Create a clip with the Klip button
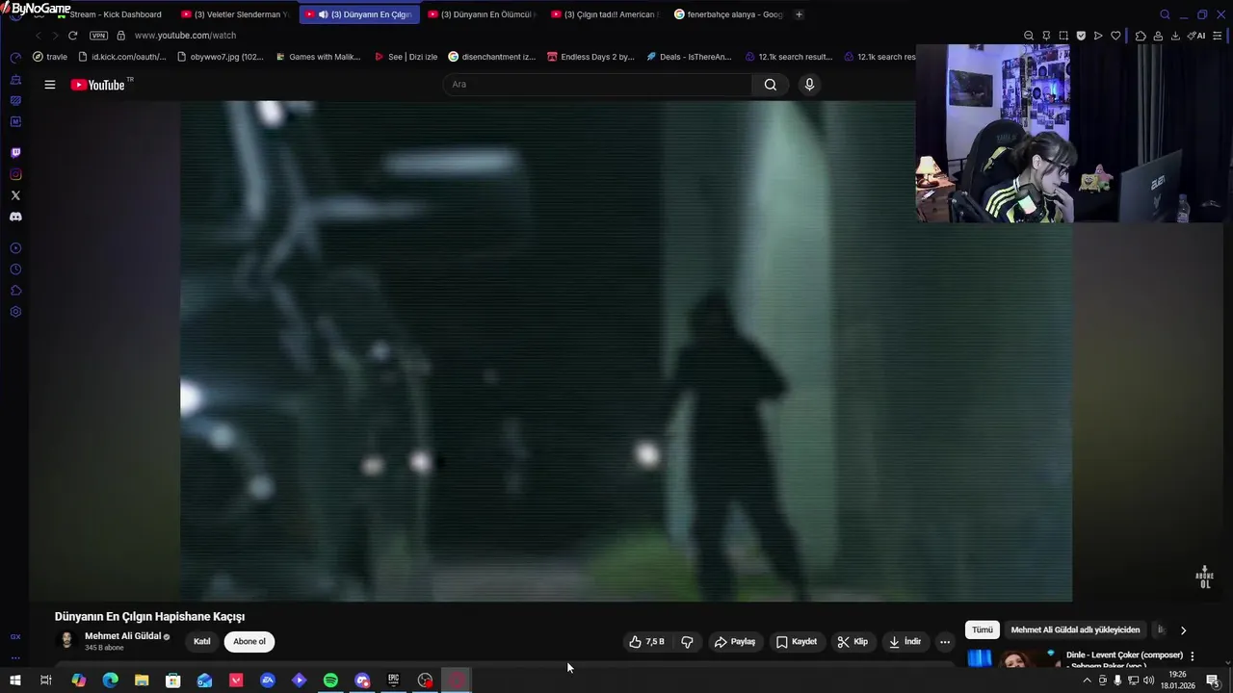 tap(853, 642)
